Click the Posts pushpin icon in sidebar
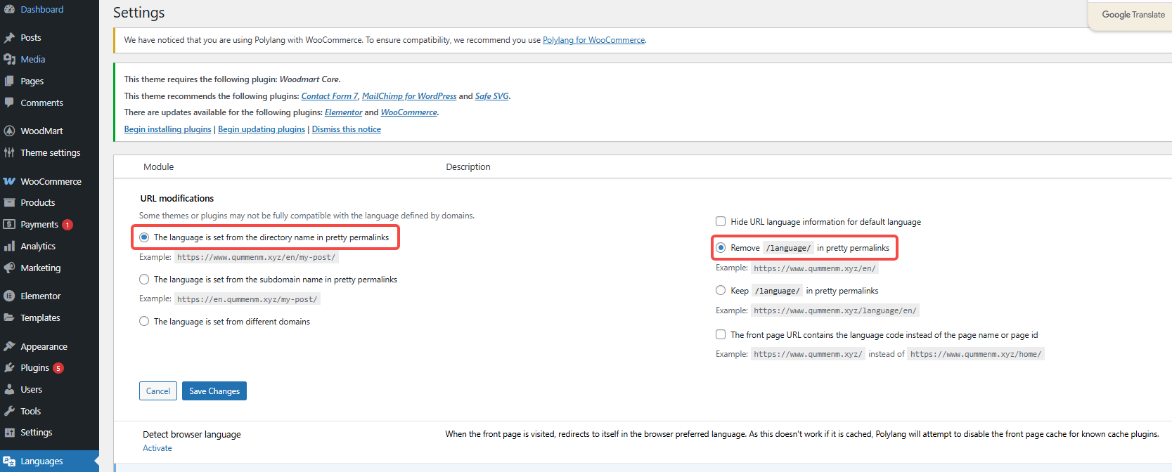1172x472 pixels. 9,38
